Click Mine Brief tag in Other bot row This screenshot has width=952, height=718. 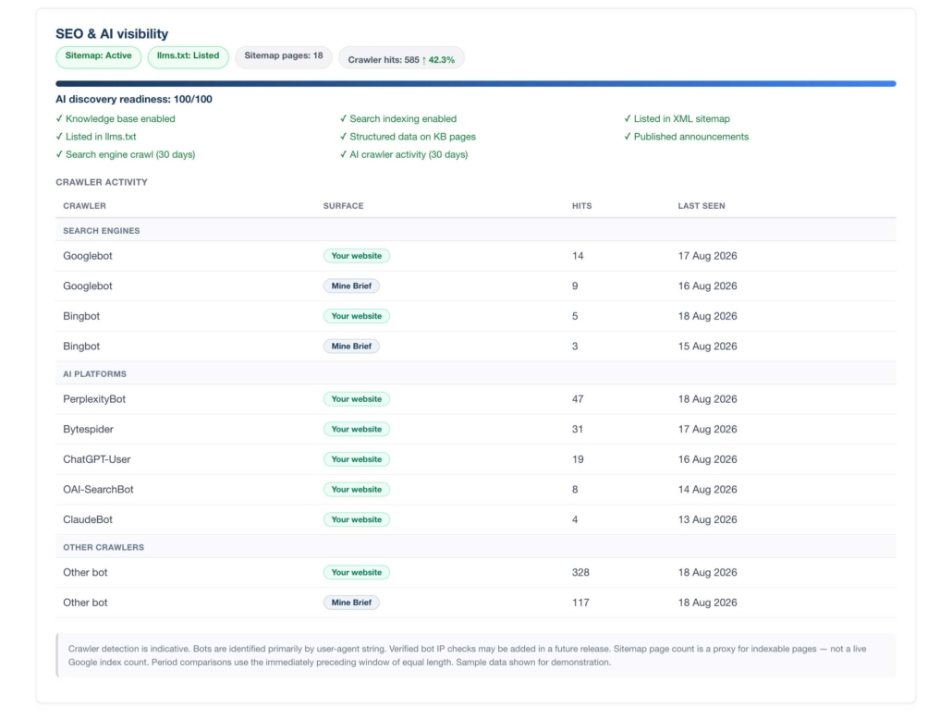pos(351,602)
